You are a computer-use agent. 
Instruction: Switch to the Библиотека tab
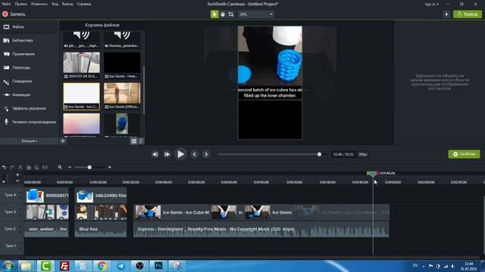[x=29, y=40]
